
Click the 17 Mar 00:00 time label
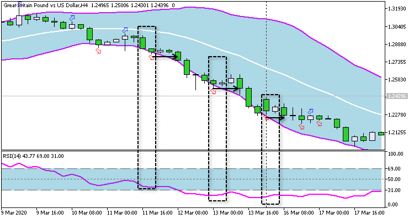pyautogui.click(x=335, y=213)
